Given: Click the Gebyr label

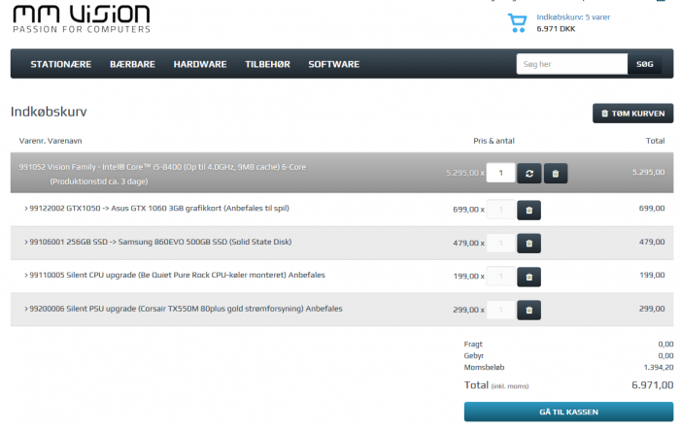Looking at the screenshot, I should point(474,355).
